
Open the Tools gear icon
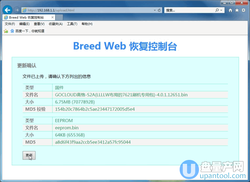[x=243, y=10]
